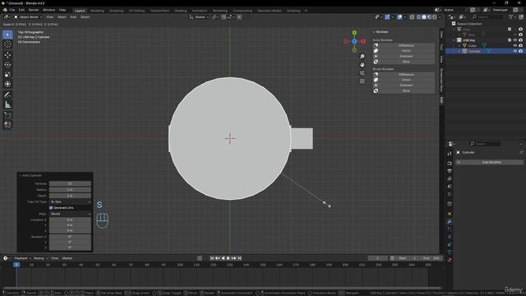Hide the Cylinder object in viewport
The height and width of the screenshot is (296, 526).
[x=515, y=51]
